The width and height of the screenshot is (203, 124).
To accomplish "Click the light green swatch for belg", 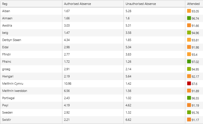I will tap(189, 32).
